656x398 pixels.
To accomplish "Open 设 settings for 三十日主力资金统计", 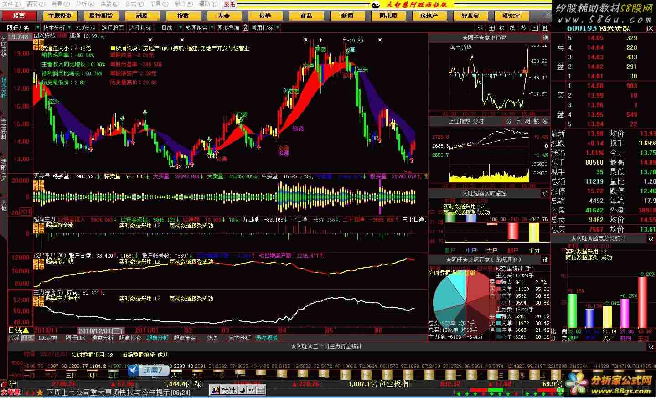I will pos(651,346).
